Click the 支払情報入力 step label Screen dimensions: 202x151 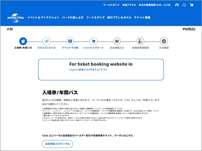tap(117, 48)
